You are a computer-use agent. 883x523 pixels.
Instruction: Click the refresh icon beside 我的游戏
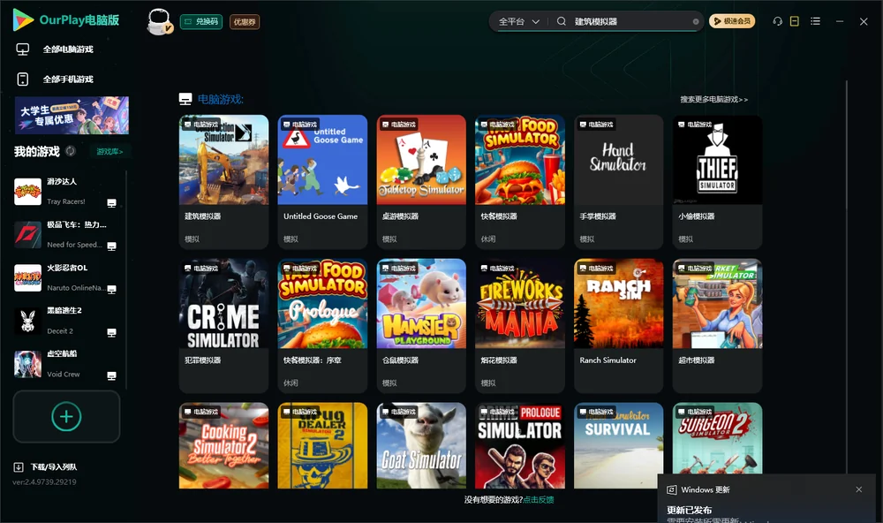click(x=71, y=151)
